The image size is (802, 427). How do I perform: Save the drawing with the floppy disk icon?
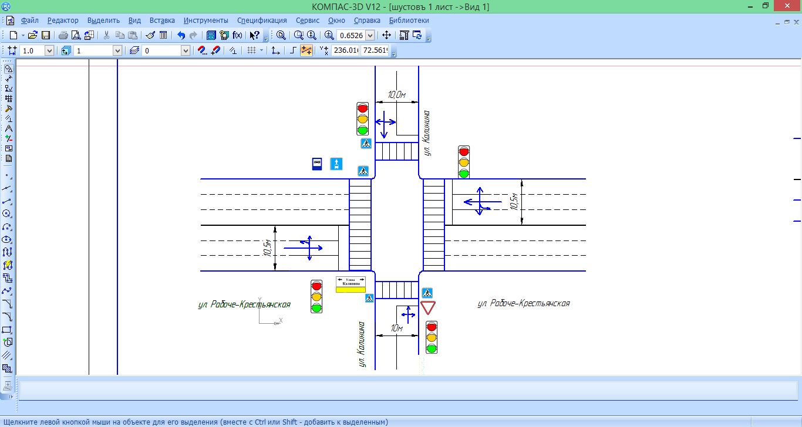point(45,35)
